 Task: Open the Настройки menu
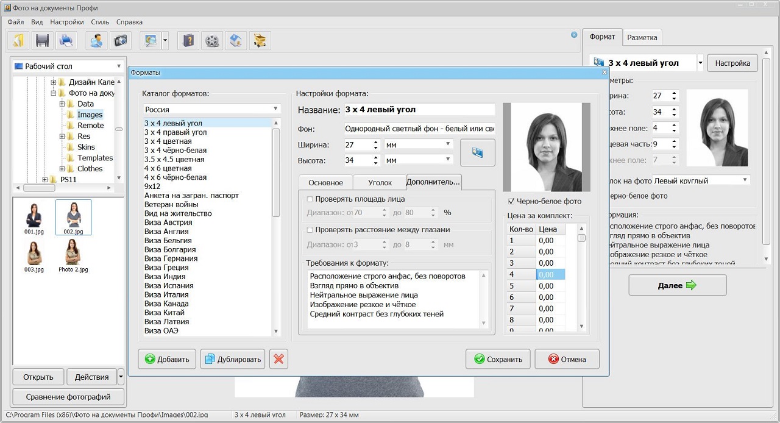coord(67,22)
